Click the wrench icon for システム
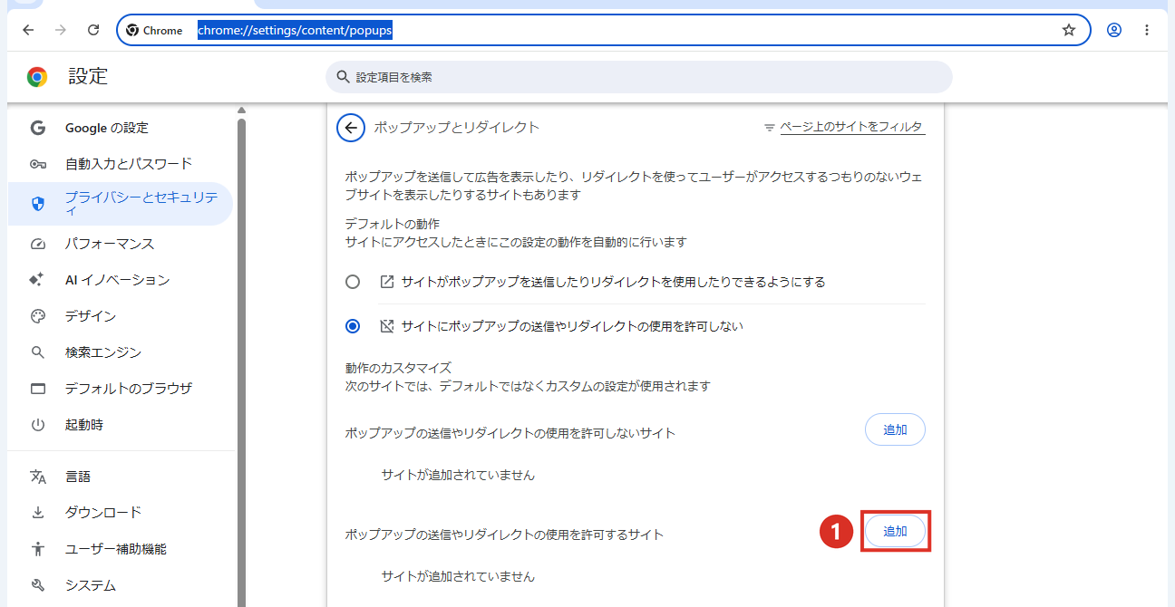This screenshot has width=1175, height=607. pos(37,585)
